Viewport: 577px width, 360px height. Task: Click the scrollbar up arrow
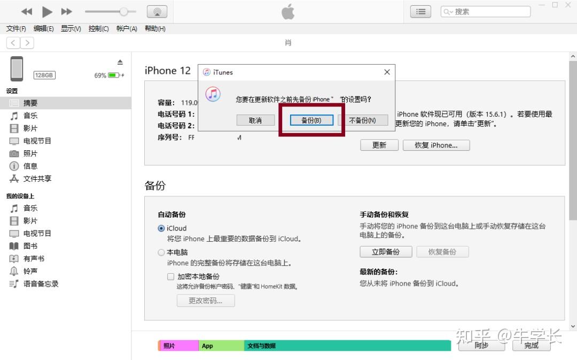click(573, 57)
